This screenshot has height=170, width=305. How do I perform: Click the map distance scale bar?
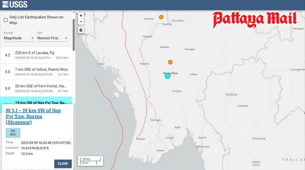[x=90, y=160]
